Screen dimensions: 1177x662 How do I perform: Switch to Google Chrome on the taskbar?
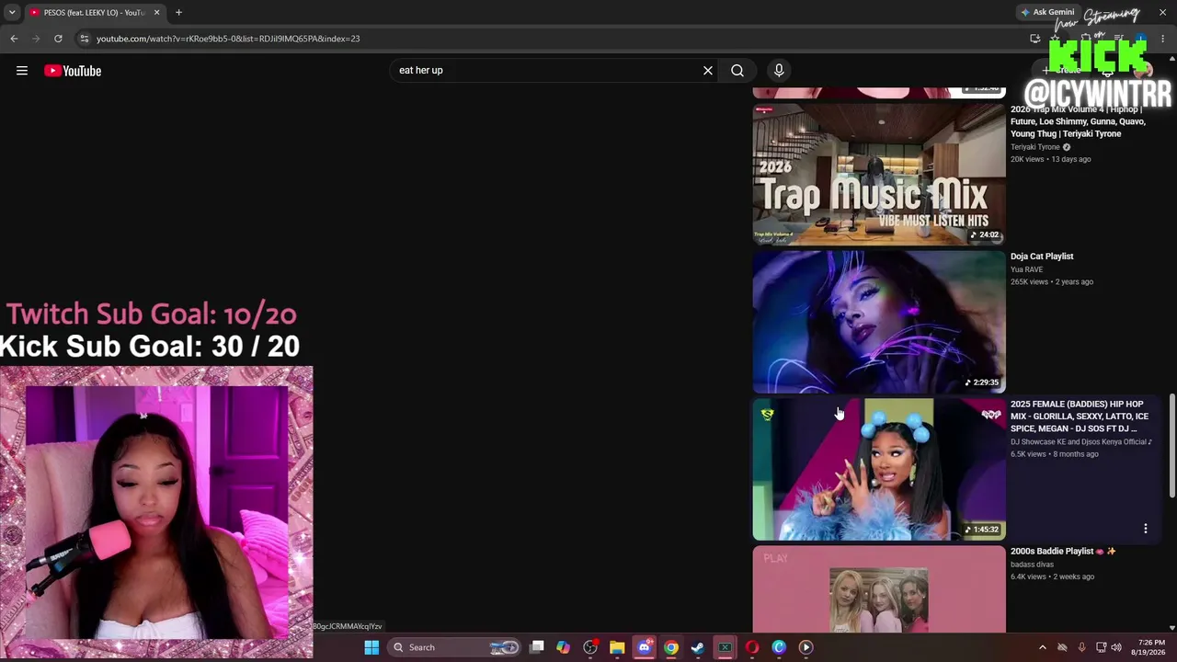(x=671, y=647)
